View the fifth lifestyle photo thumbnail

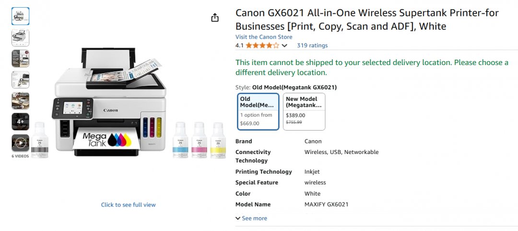point(21,101)
